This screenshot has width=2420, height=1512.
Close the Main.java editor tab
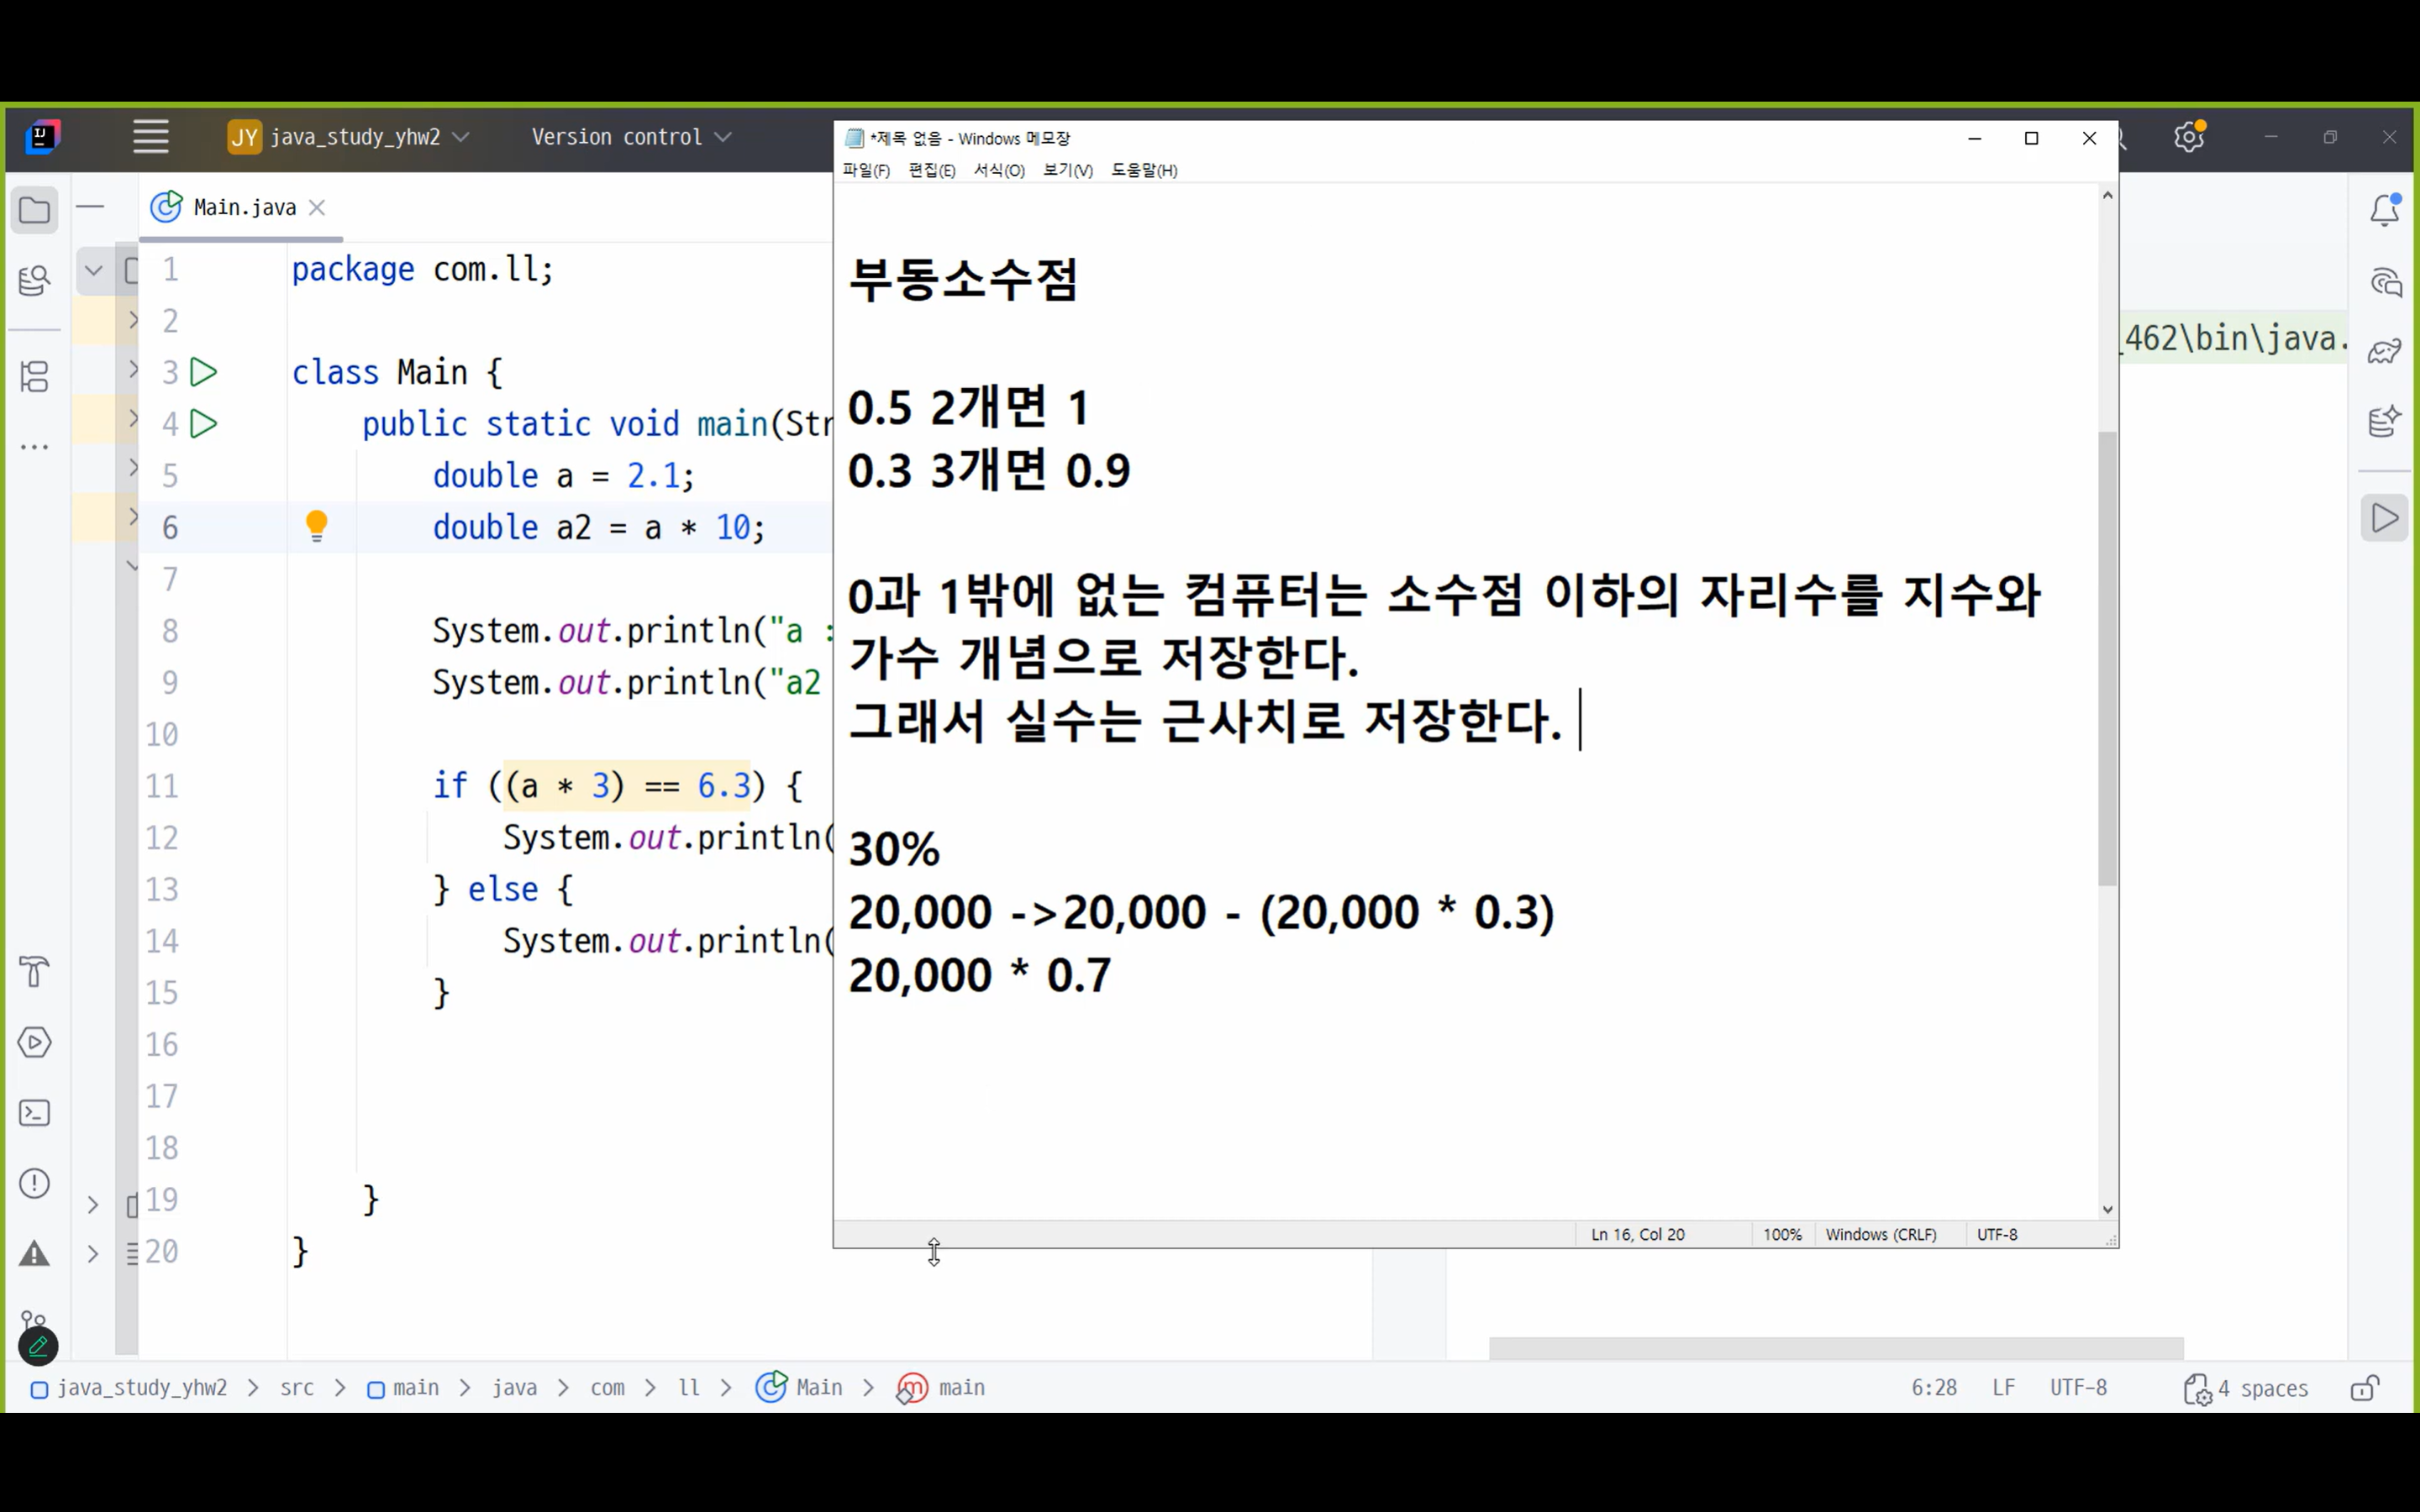tap(317, 208)
